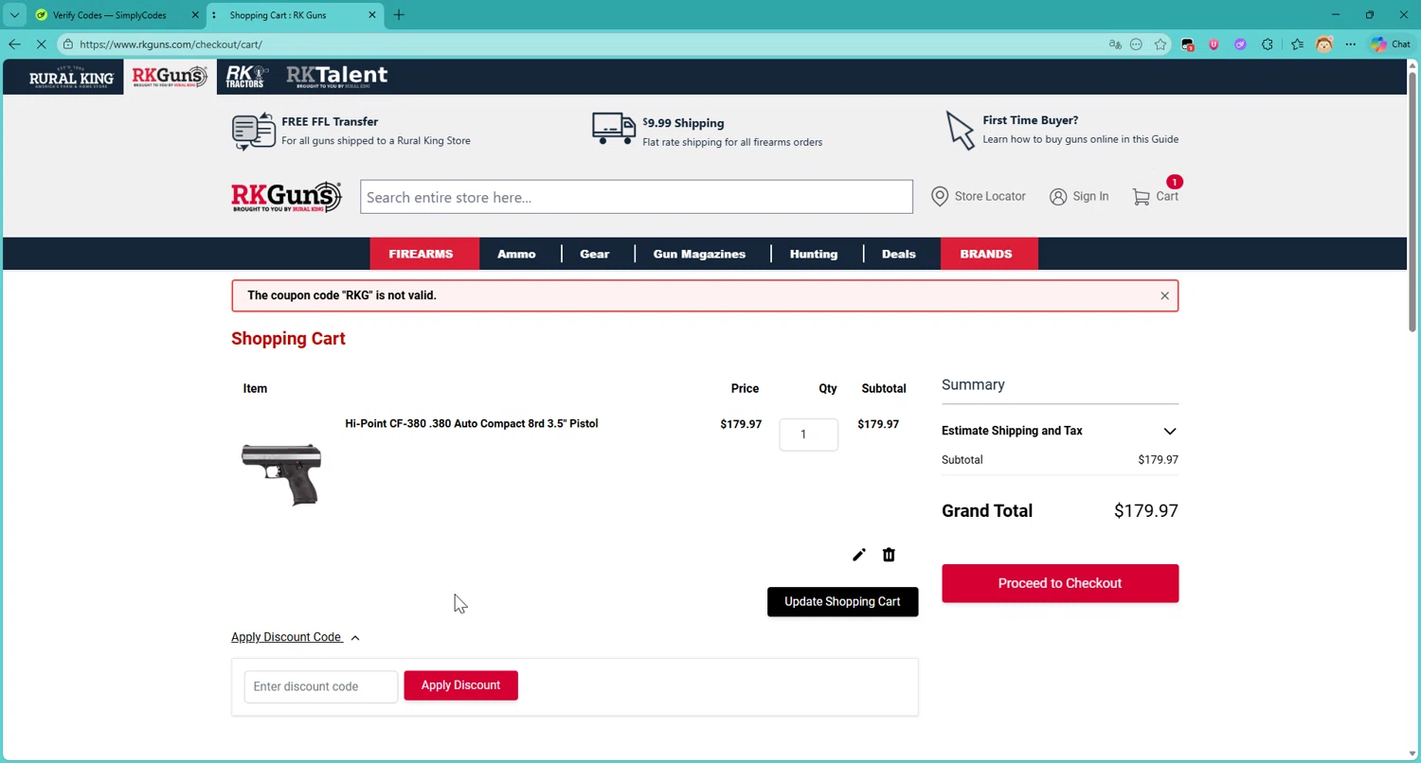1421x763 pixels.
Task: Open the shopping cart icon with badge
Action: pos(1142,196)
